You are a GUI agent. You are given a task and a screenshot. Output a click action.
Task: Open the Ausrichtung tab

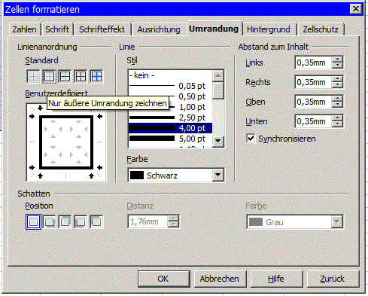(x=159, y=29)
